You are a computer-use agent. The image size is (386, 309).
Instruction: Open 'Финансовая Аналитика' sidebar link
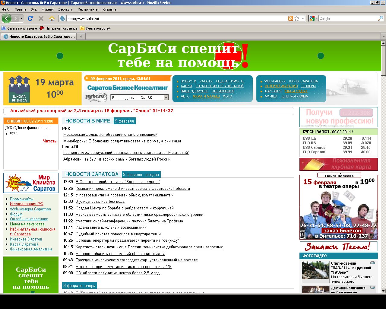pyautogui.click(x=31, y=249)
